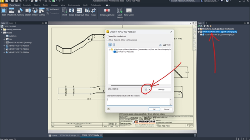The height and width of the screenshot is (140, 250).
Task: Select Metalform_Vault.ipj in the Vault panel
Action: tap(218, 29)
